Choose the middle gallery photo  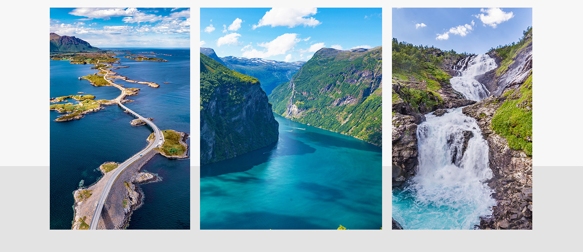click(291, 119)
